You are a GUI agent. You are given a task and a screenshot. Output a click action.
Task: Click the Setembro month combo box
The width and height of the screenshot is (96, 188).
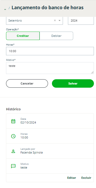point(34,21)
